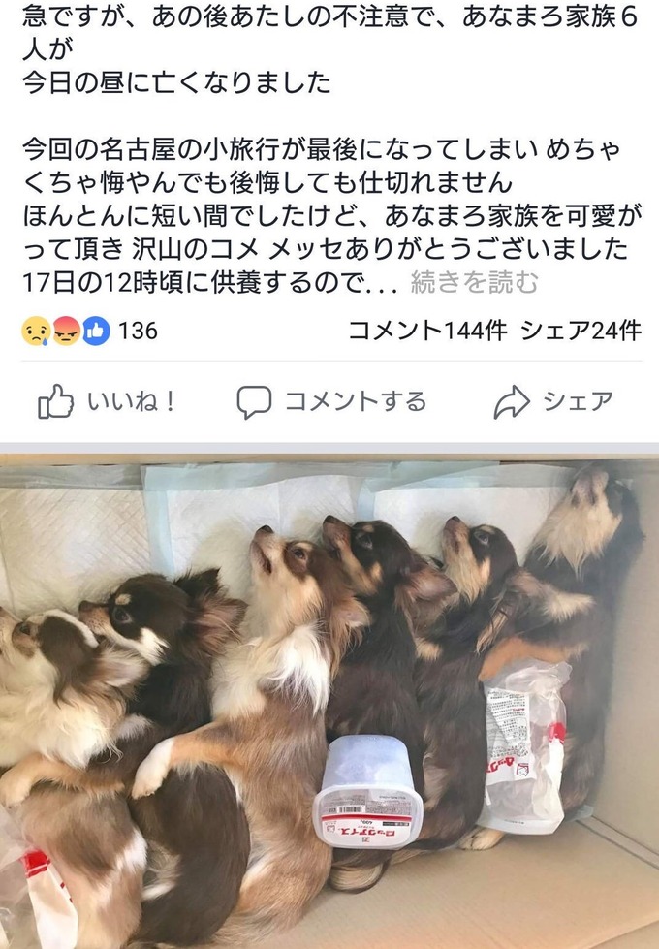The image size is (659, 949).
Task: Tap the speech bubble comment icon
Action: tap(254, 402)
